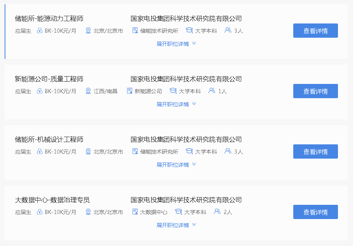Open the 新能源公司-质量工程师 job title
The height and width of the screenshot is (246, 353).
click(49, 79)
